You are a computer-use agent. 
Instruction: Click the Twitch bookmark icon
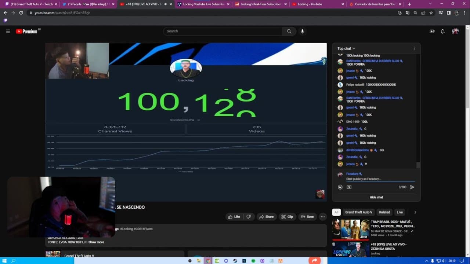5,20
